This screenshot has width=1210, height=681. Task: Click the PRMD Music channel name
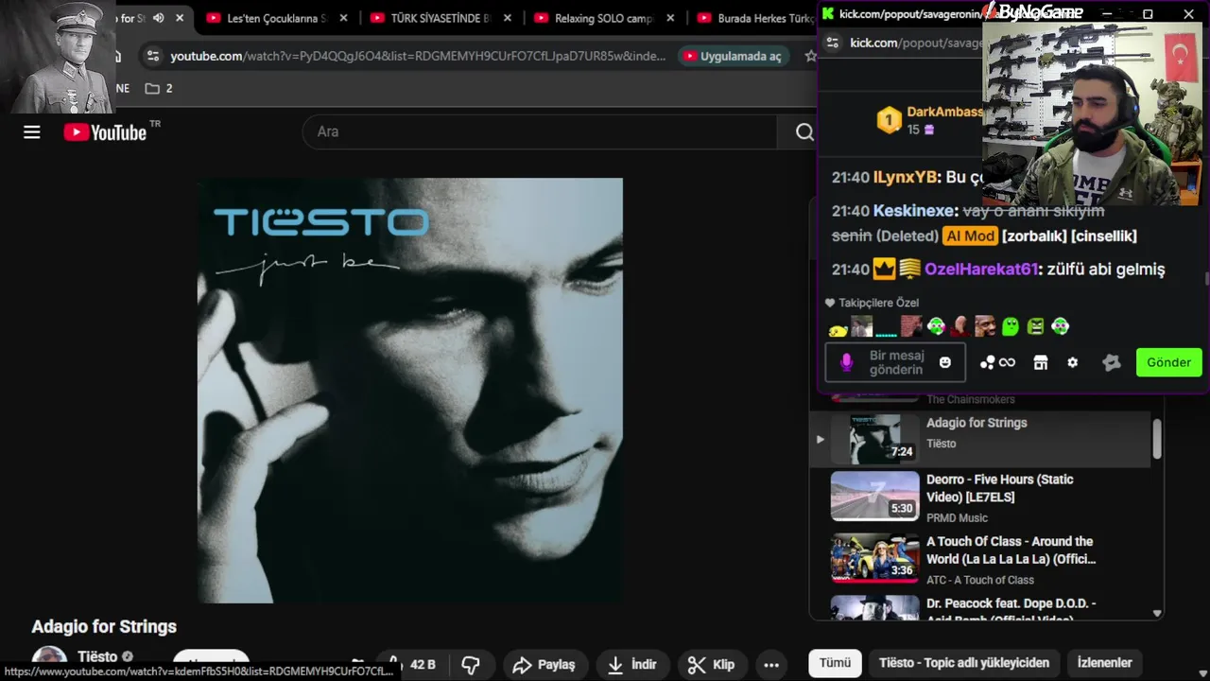(x=957, y=518)
